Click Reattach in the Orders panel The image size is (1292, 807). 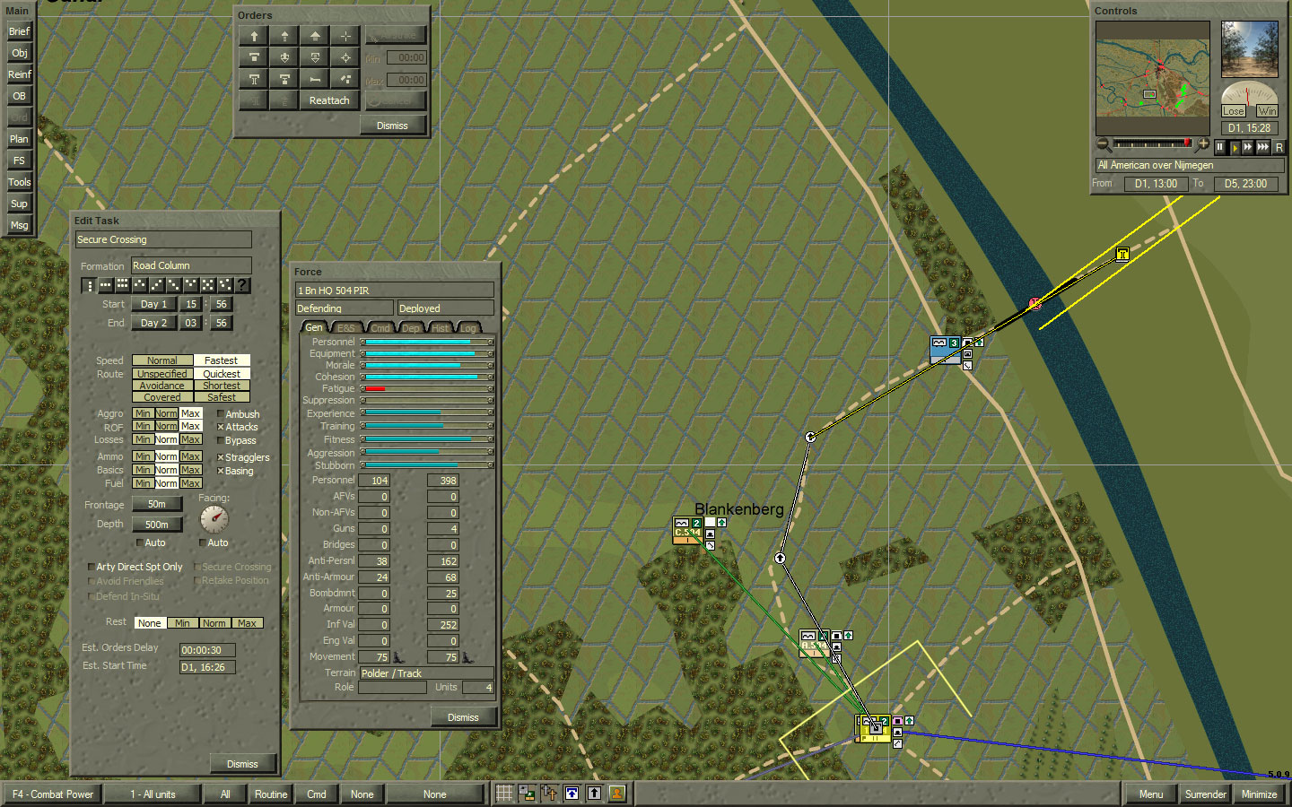(329, 100)
